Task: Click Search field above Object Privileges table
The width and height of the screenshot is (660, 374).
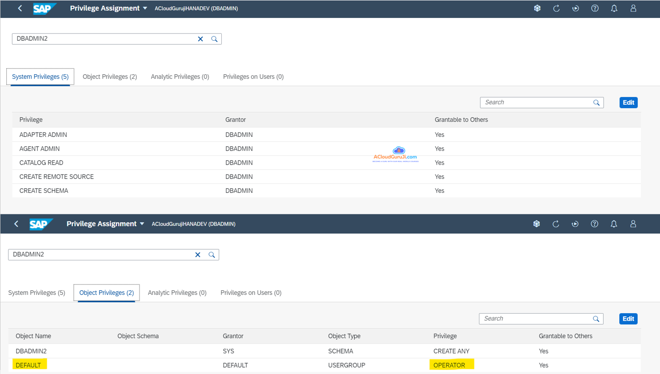Action: point(535,319)
